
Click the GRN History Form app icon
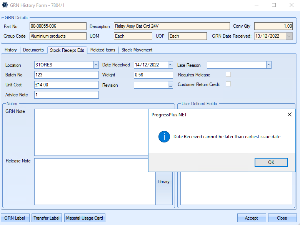click(5, 5)
